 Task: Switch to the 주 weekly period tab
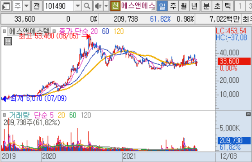(x=173, y=6)
